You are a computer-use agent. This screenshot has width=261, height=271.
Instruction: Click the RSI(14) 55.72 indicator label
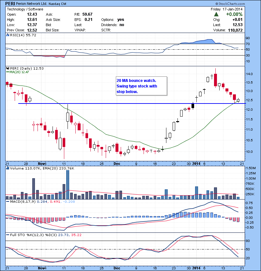tap(23, 35)
